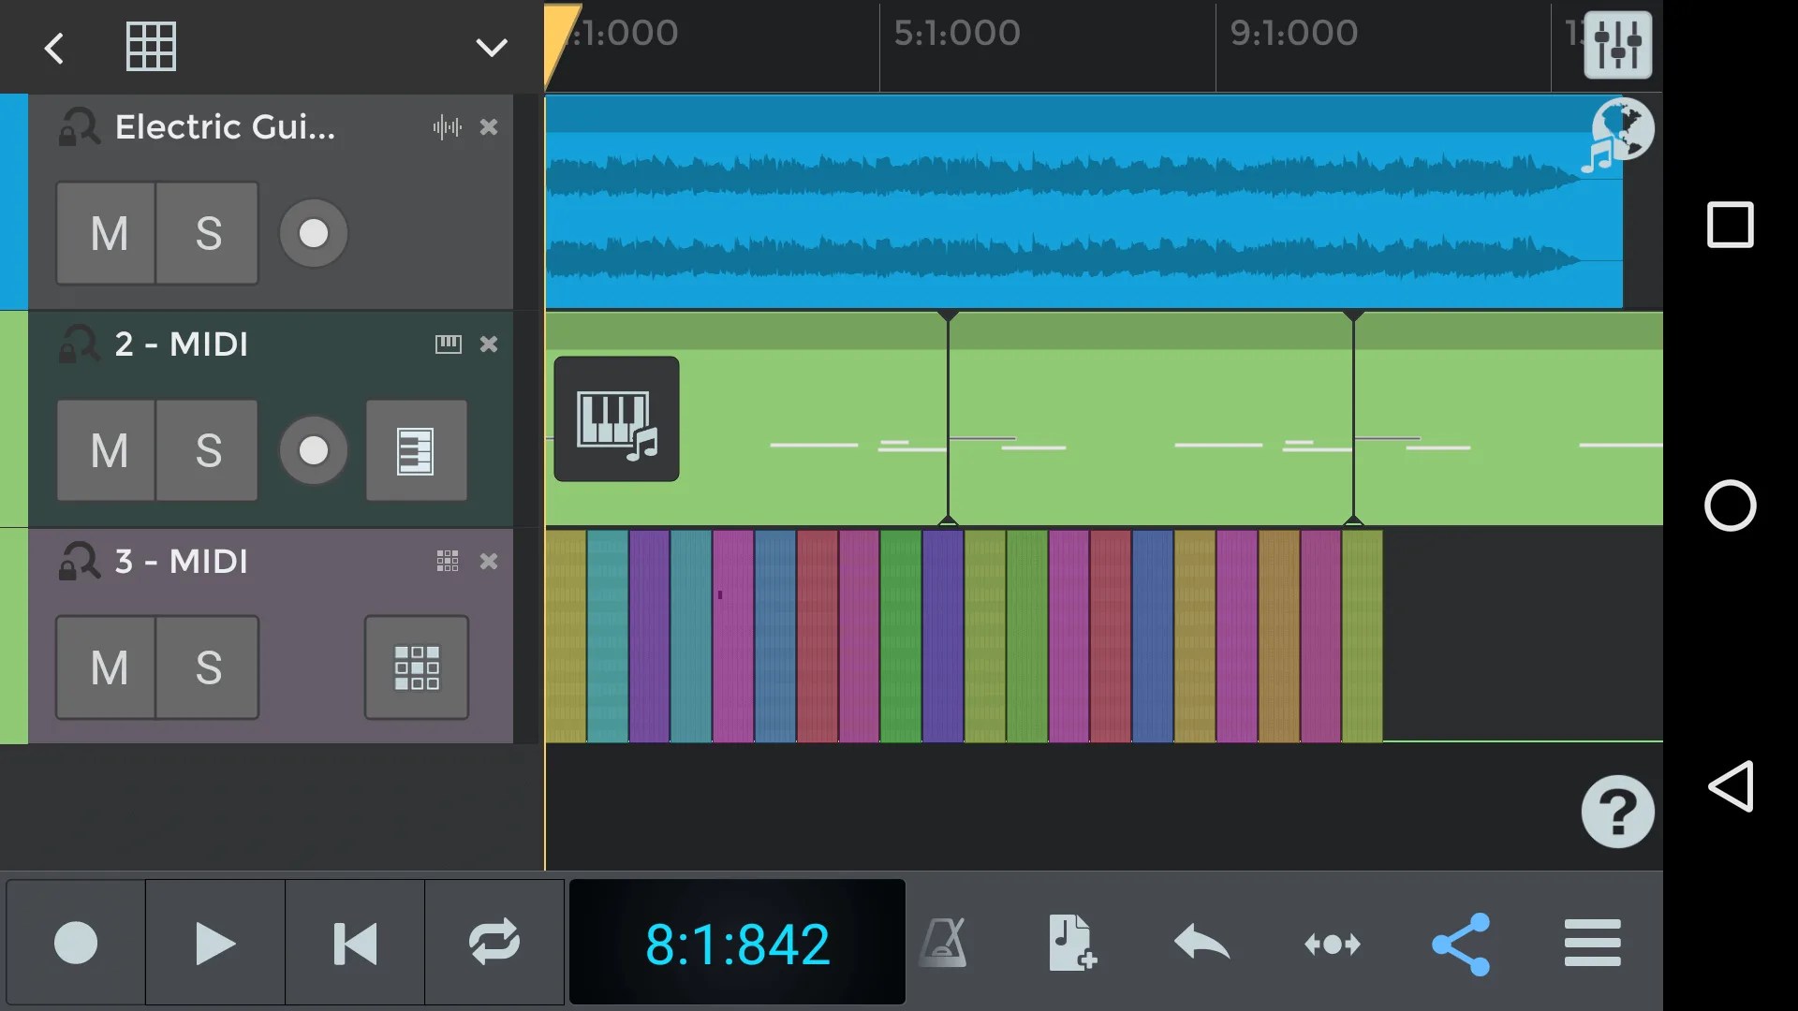Open the drum pad grid on track 3
Image resolution: width=1798 pixels, height=1011 pixels.
[416, 667]
